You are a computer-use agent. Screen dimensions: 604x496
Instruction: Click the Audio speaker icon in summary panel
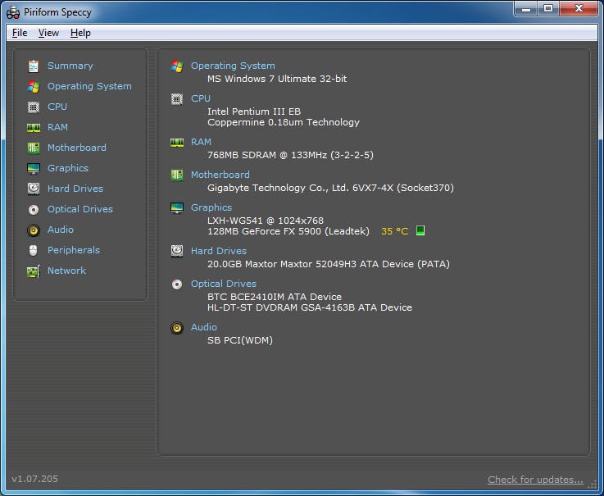177,328
